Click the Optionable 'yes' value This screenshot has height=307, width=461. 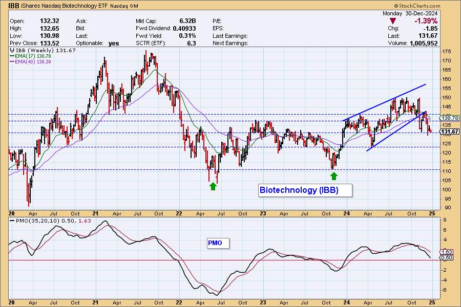114,43
